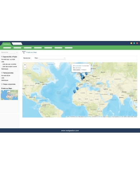The width and height of the screenshot is (140, 174).
Task: Open Statistiques under Opportunités | Projets
Action: pyautogui.click(x=5, y=69)
